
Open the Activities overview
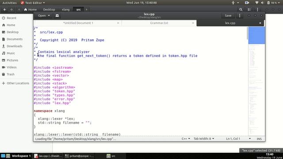(9, 3)
